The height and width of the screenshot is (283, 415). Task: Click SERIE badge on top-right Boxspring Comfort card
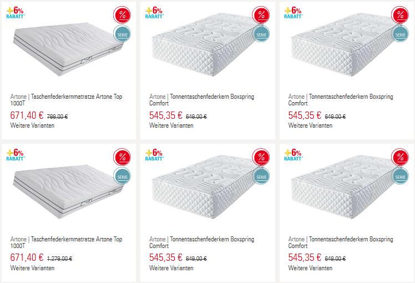click(400, 34)
